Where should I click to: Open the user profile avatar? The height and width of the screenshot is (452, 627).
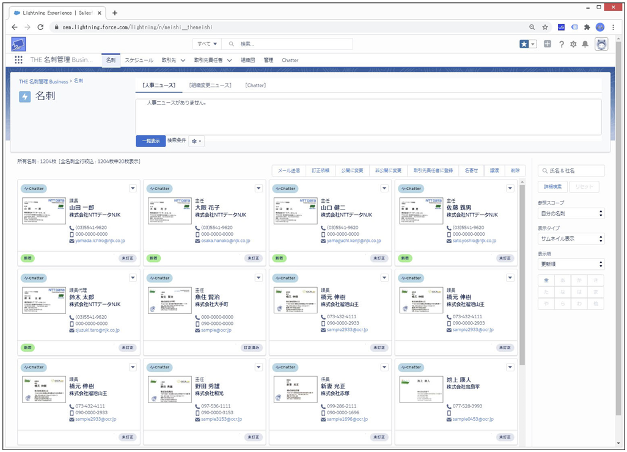click(601, 44)
